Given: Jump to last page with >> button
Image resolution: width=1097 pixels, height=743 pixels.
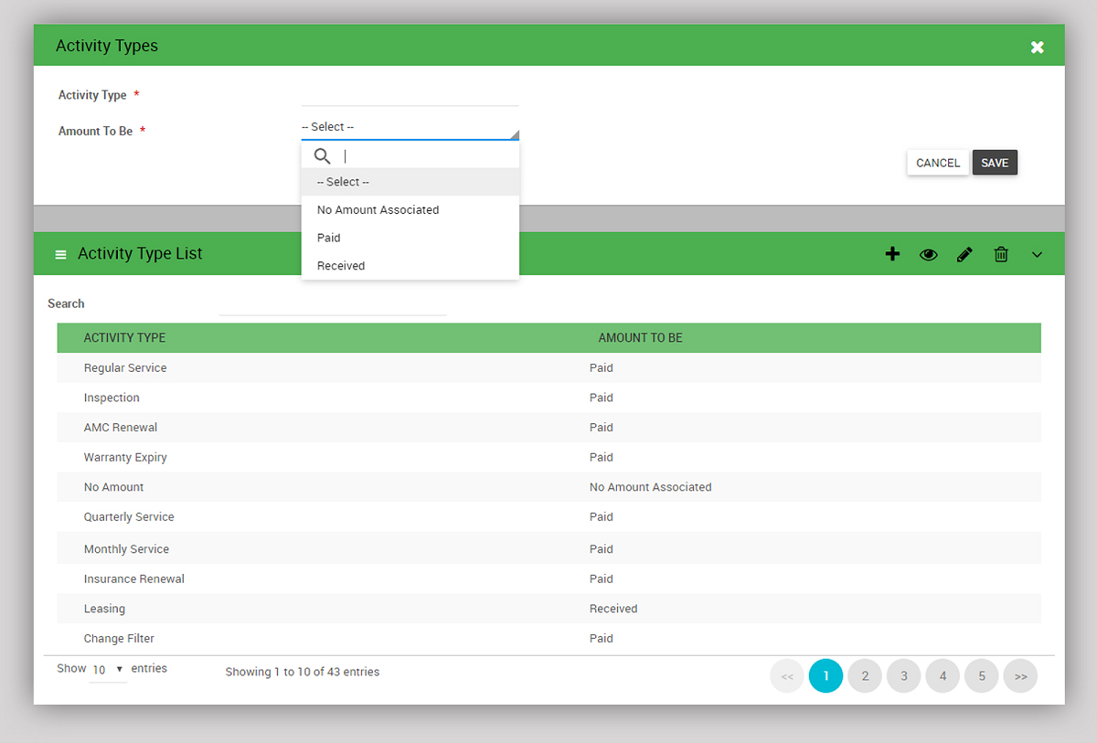Looking at the screenshot, I should pos(1020,676).
